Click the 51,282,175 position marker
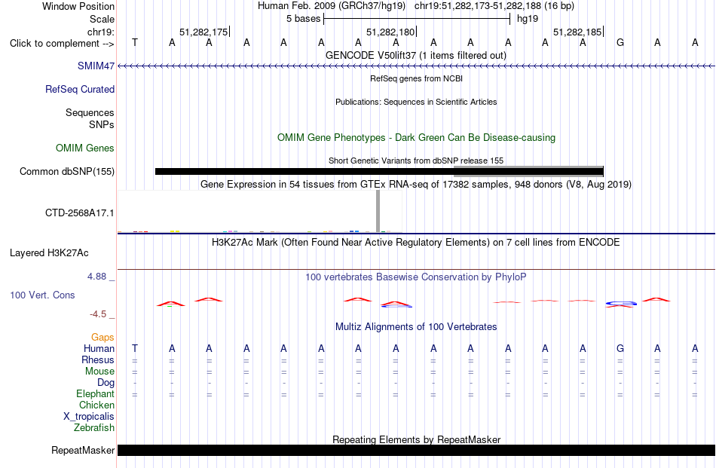716x468 pixels. pyautogui.click(x=203, y=32)
